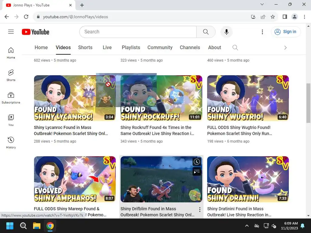Open Found Shiny Lycanroc thumbnail
This screenshot has width=311, height=233.
coord(75,98)
